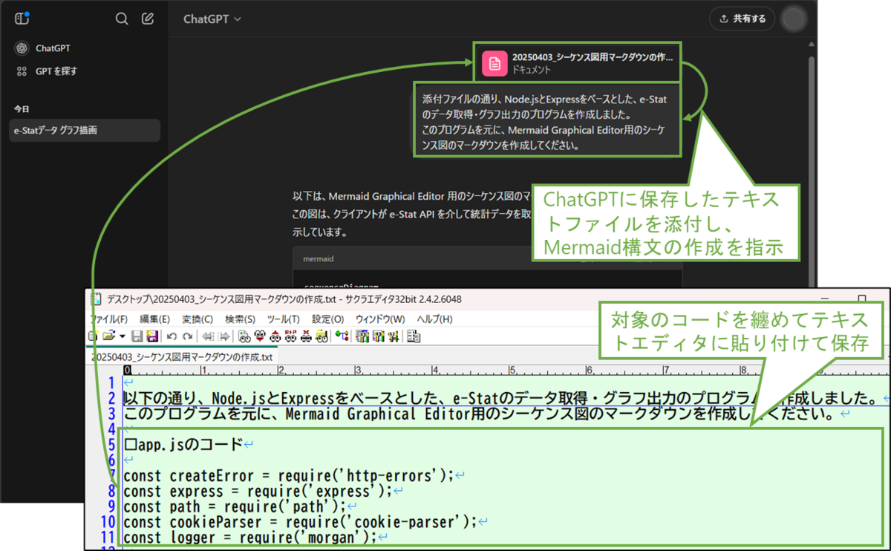Click the mermaid code block header label
This screenshot has height=551, width=891.
point(318,259)
